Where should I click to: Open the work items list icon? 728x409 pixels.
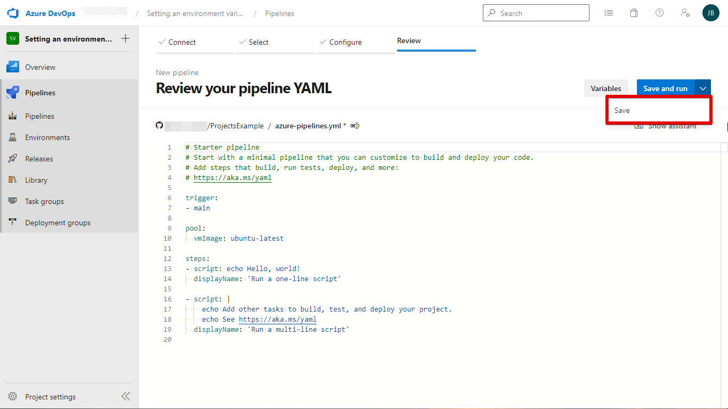click(x=609, y=13)
